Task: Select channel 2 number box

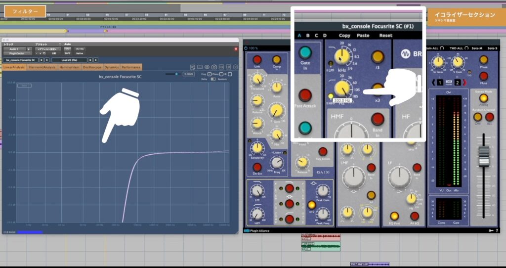Action: (457, 83)
